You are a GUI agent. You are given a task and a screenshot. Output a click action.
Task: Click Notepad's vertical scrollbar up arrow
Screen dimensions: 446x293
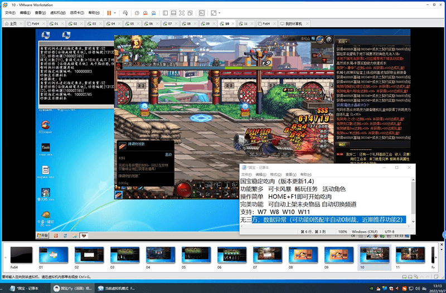click(x=413, y=180)
